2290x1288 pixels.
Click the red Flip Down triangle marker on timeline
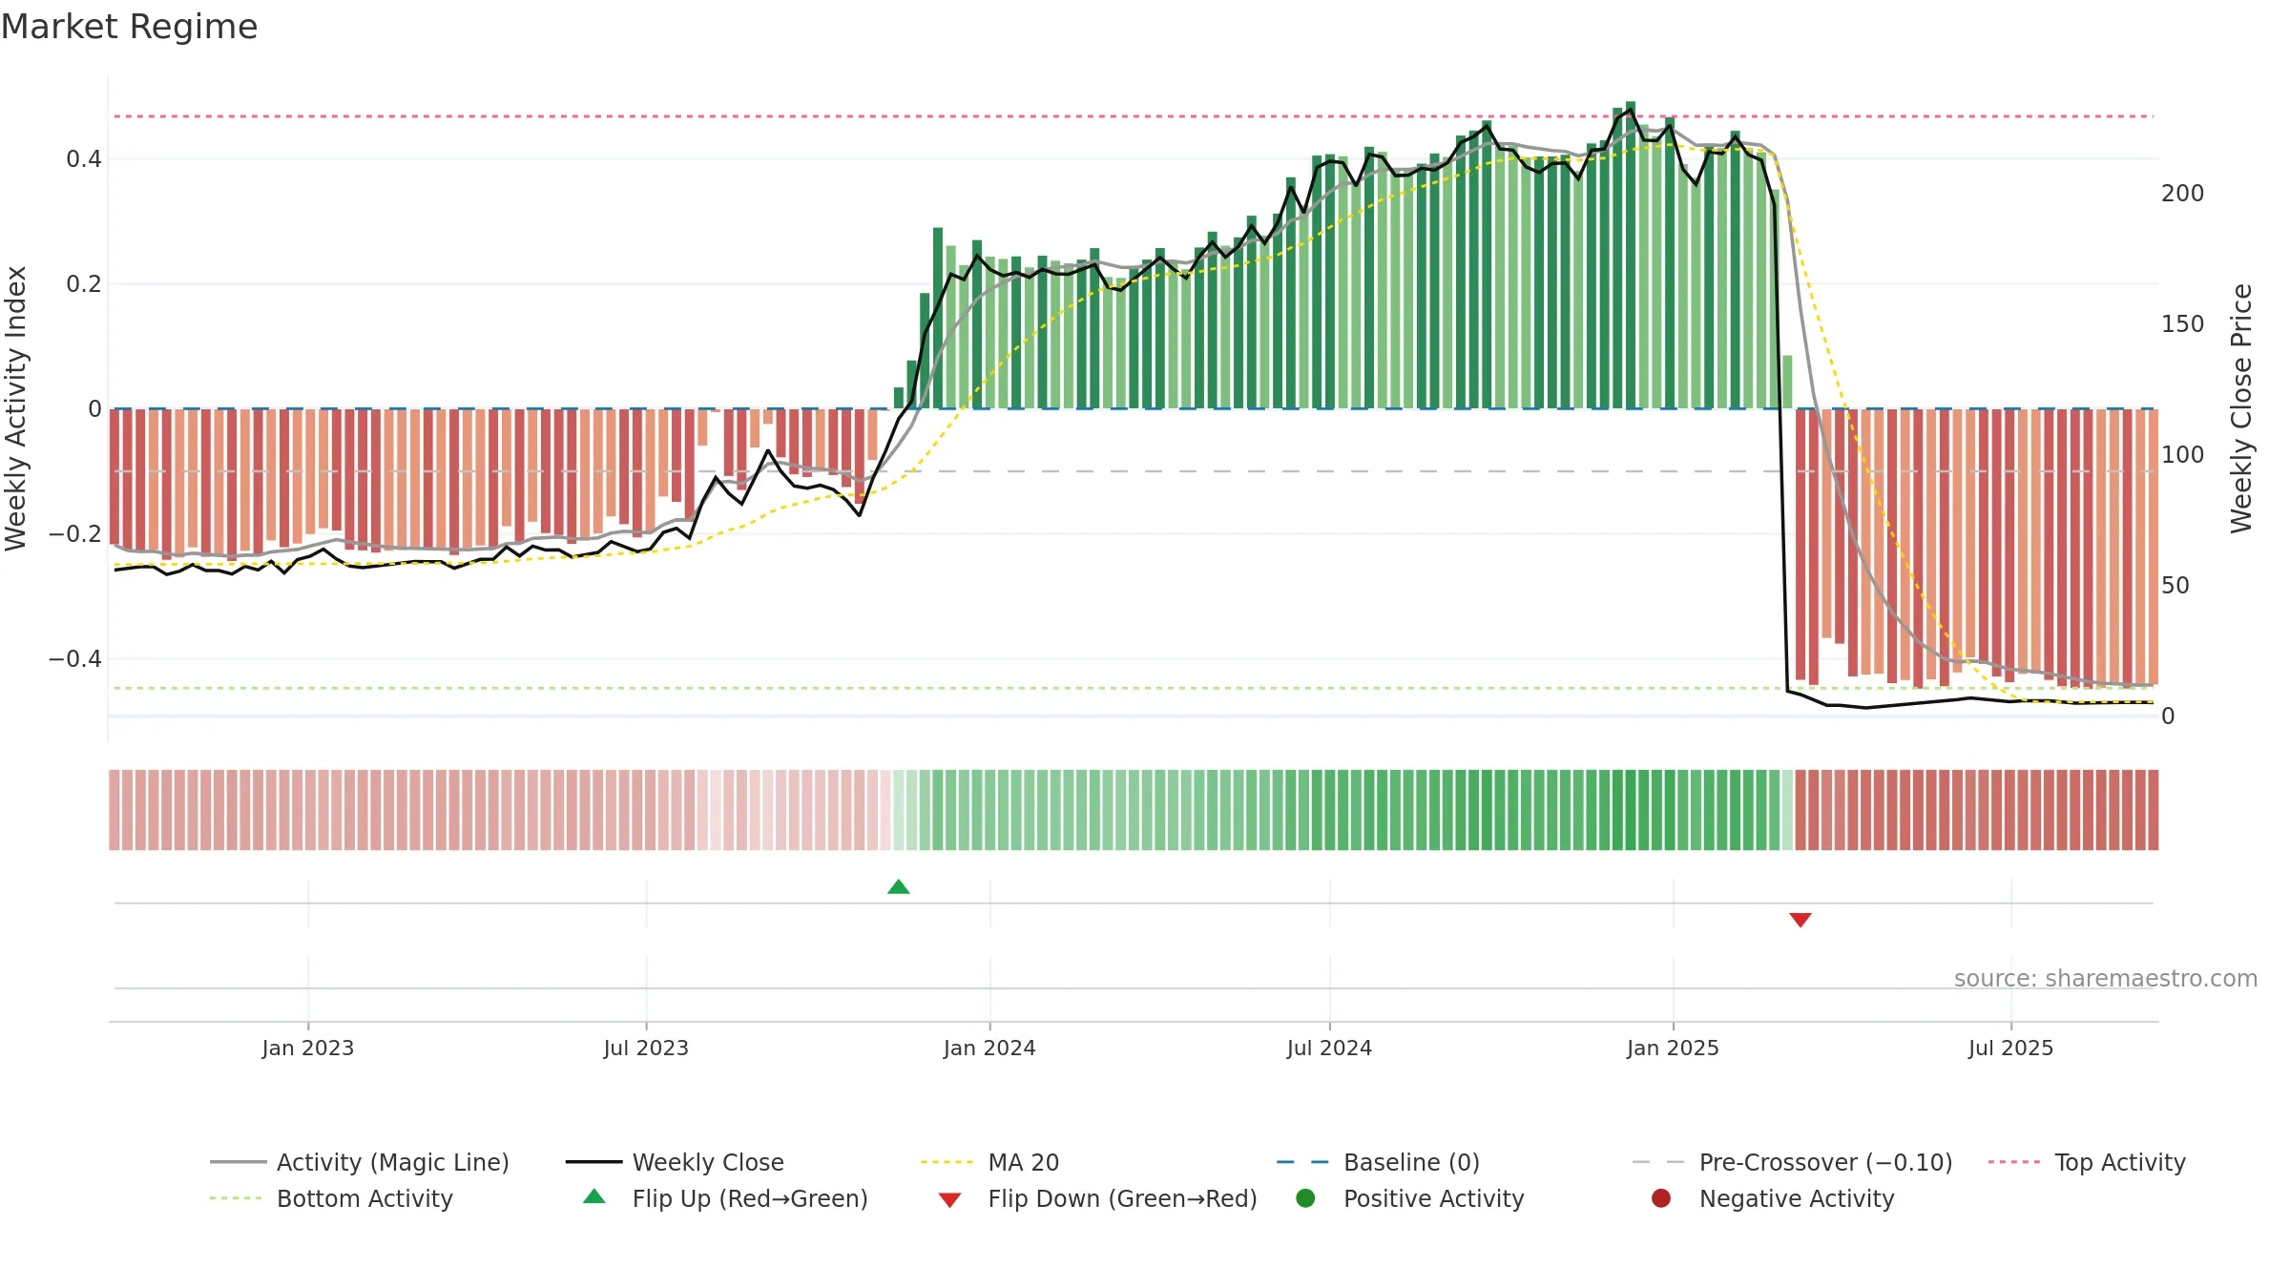pos(1801,920)
